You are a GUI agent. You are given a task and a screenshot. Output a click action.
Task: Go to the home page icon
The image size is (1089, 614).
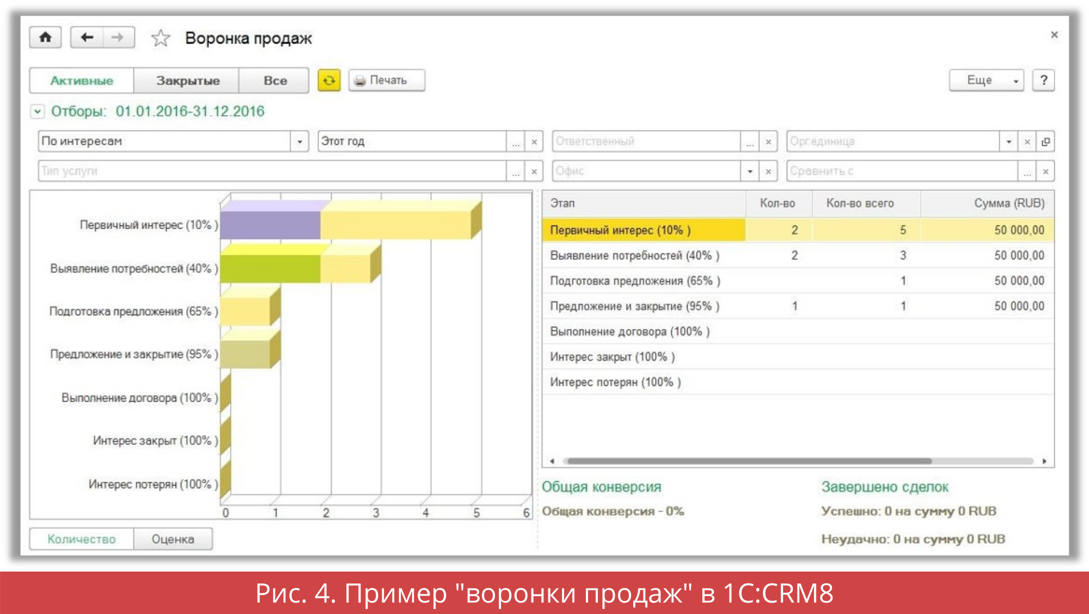45,38
